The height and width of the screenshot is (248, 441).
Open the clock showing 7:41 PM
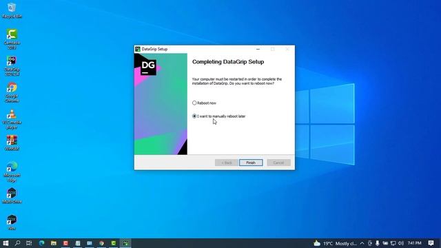(414, 243)
